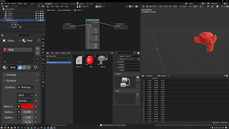Open the Help menu
Screen dimensions: 229x129
[25, 4]
